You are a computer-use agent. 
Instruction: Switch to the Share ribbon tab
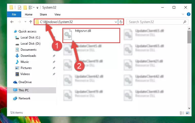[43, 14]
